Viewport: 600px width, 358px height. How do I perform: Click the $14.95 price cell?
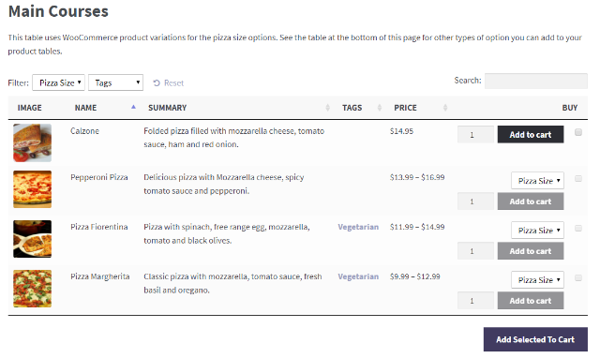pyautogui.click(x=401, y=131)
